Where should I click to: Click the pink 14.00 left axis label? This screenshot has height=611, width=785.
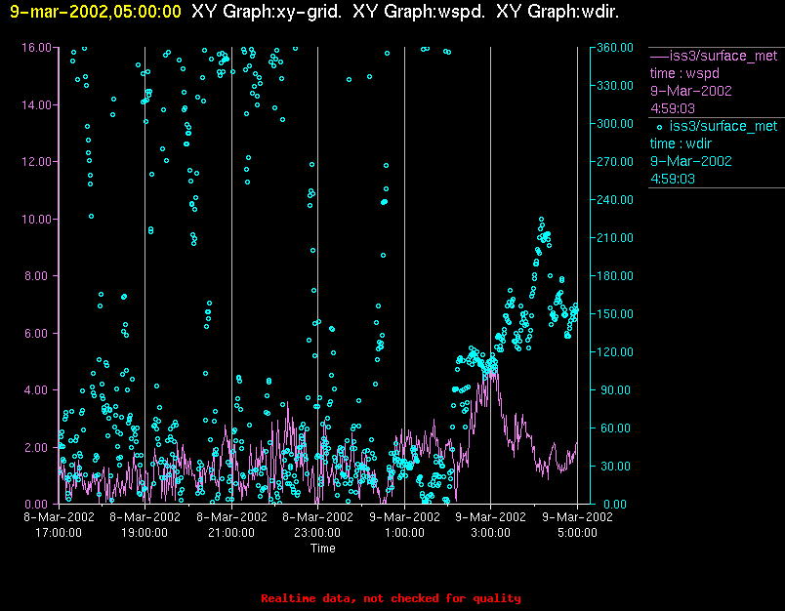tap(36, 105)
